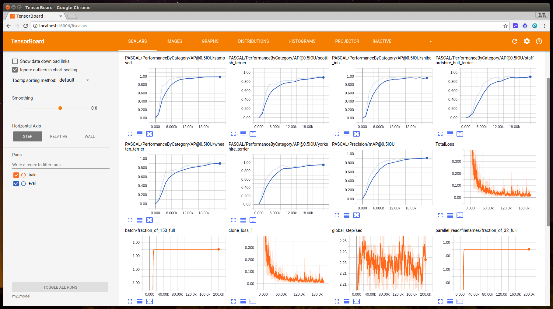Disable Ignore outliers in chart scaling
The image size is (553, 309).
[x=15, y=70]
